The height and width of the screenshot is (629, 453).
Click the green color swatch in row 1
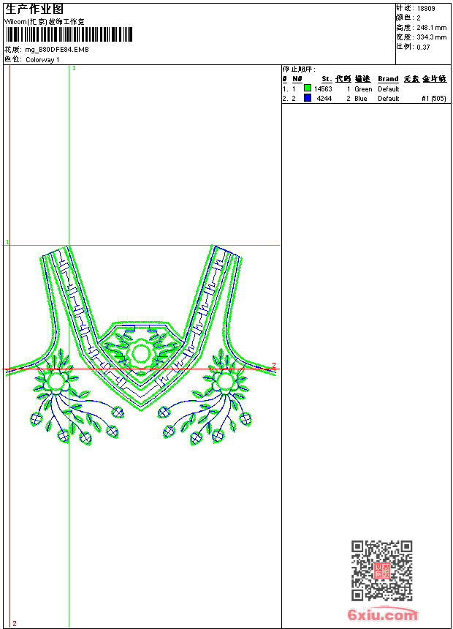(308, 88)
